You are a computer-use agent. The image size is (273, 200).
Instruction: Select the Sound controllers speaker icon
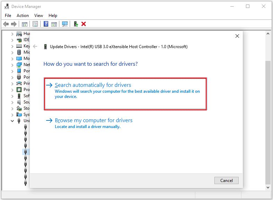click(x=19, y=102)
